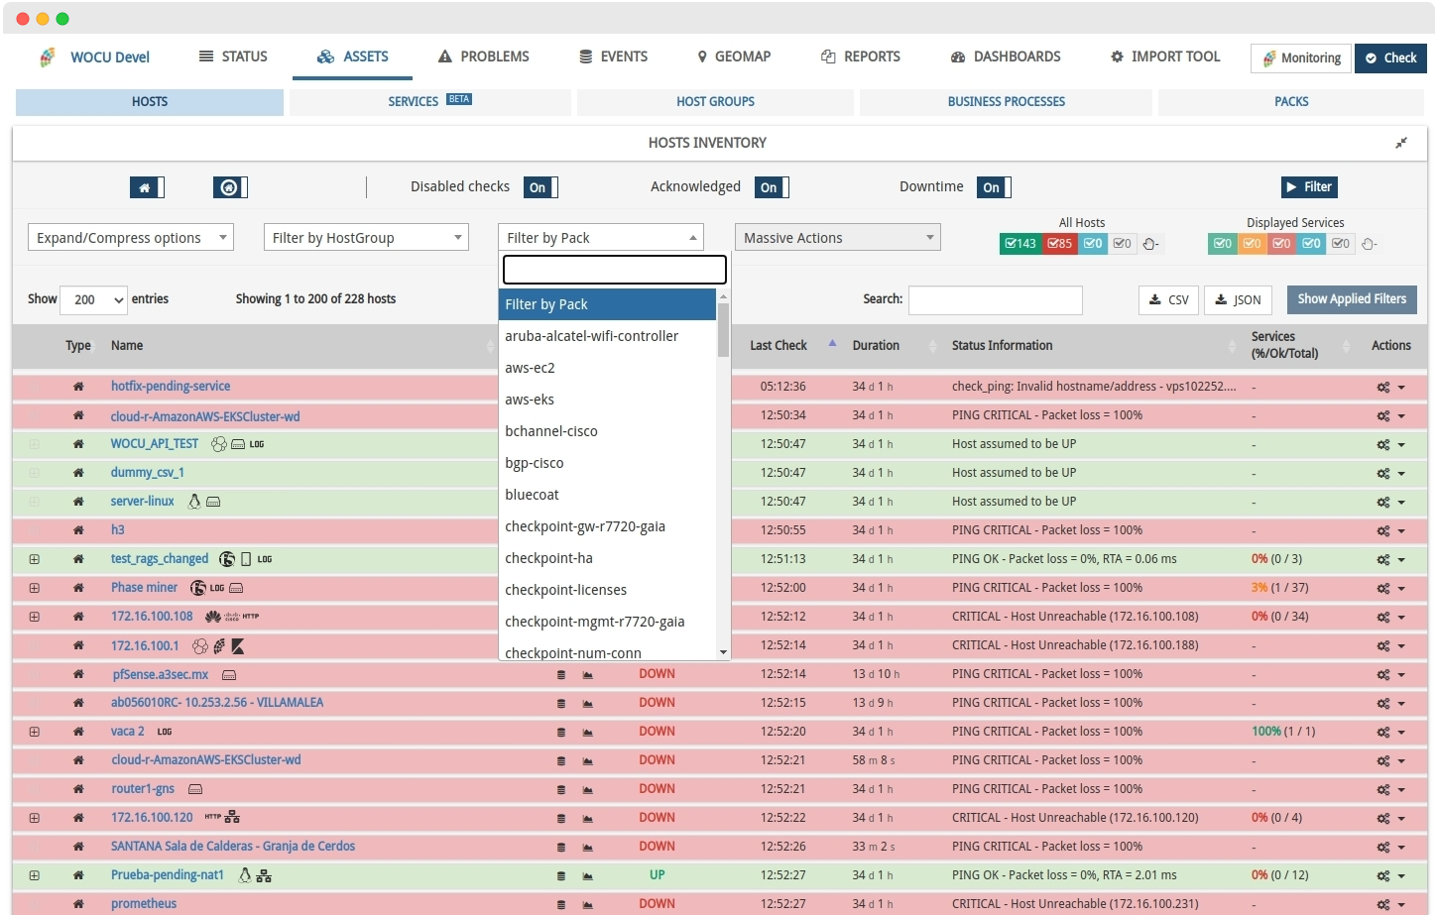Toggle the home icon host filter switch

tap(147, 187)
